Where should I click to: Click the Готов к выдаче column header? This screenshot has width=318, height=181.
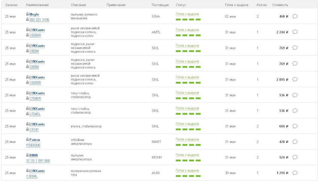tap(236, 5)
